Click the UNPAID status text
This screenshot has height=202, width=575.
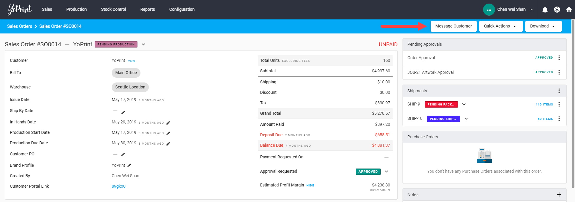click(x=388, y=45)
